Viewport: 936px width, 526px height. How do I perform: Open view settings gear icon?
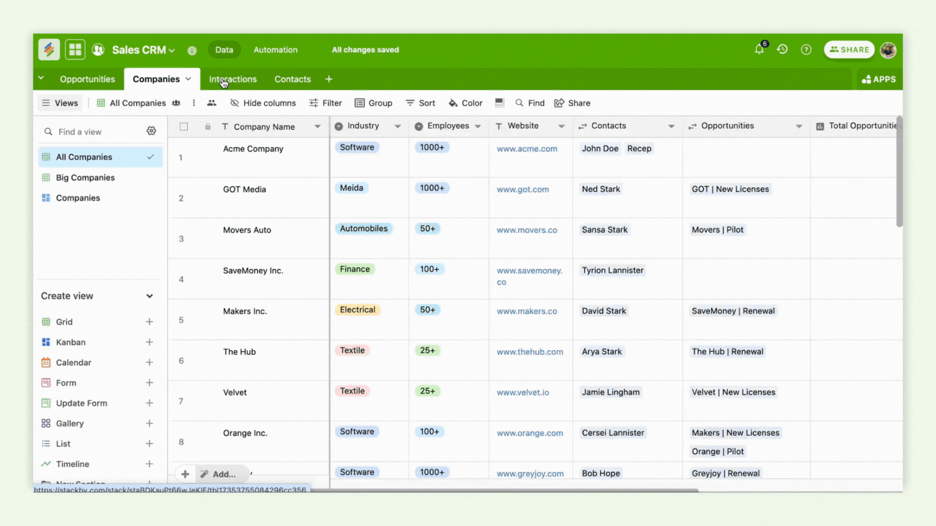[x=152, y=131]
